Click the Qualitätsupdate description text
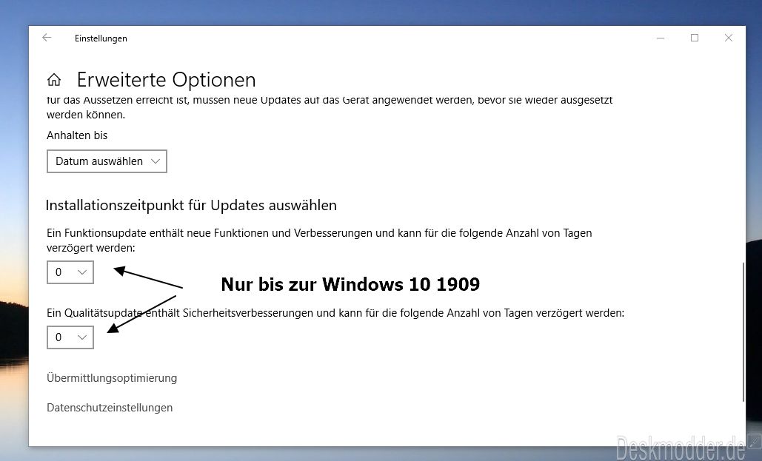Image resolution: width=762 pixels, height=461 pixels. (x=335, y=313)
